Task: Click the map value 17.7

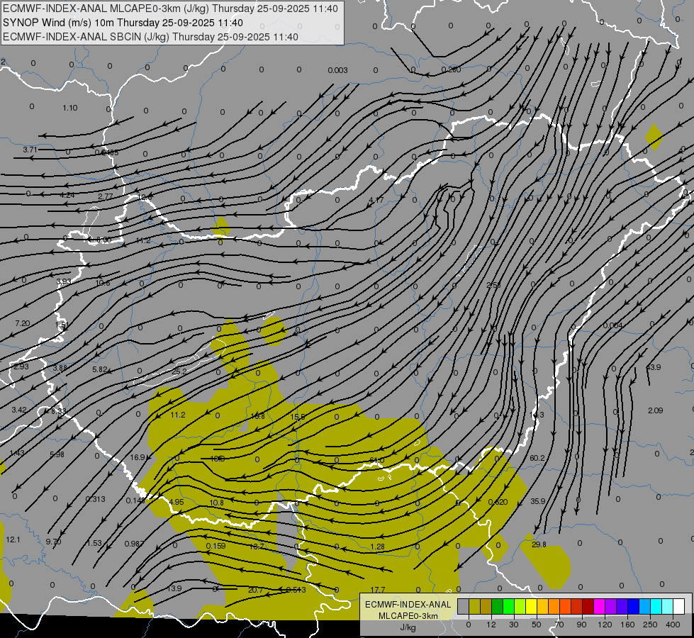Action: [x=378, y=590]
